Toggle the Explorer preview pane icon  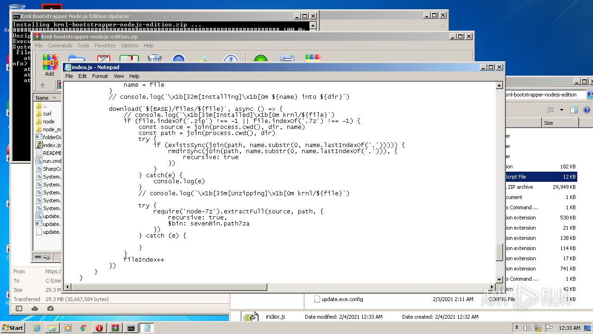[x=574, y=110]
